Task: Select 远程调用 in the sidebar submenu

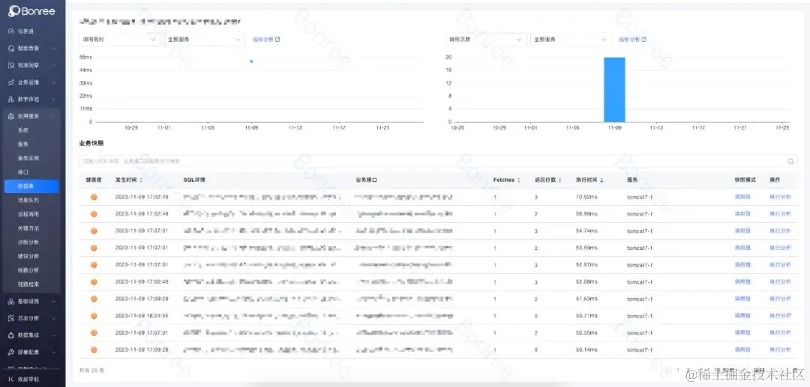Action: click(28, 214)
